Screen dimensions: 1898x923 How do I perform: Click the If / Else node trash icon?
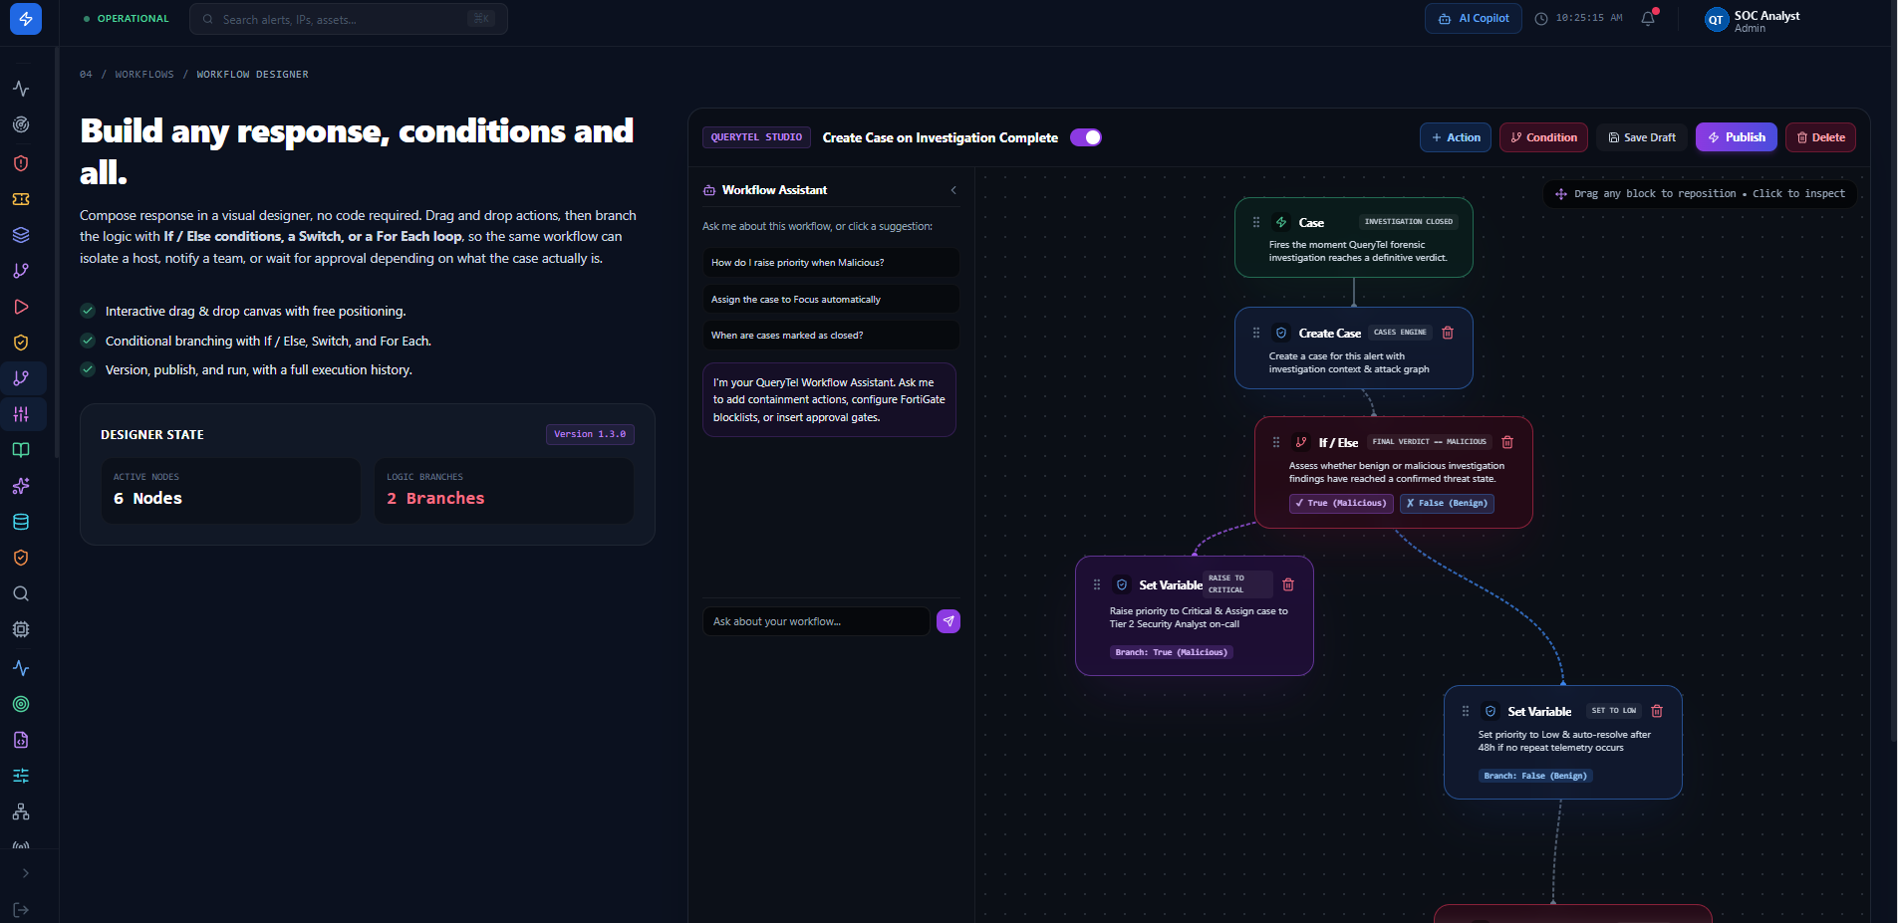click(1507, 442)
